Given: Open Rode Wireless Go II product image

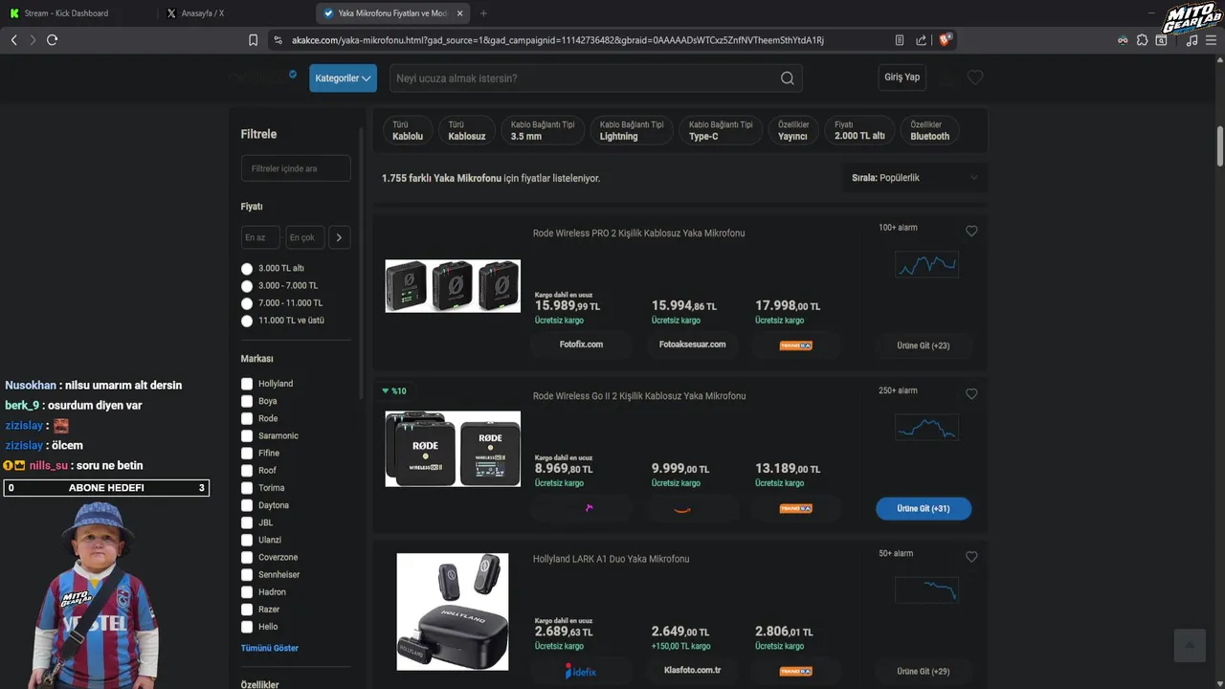Looking at the screenshot, I should point(453,449).
